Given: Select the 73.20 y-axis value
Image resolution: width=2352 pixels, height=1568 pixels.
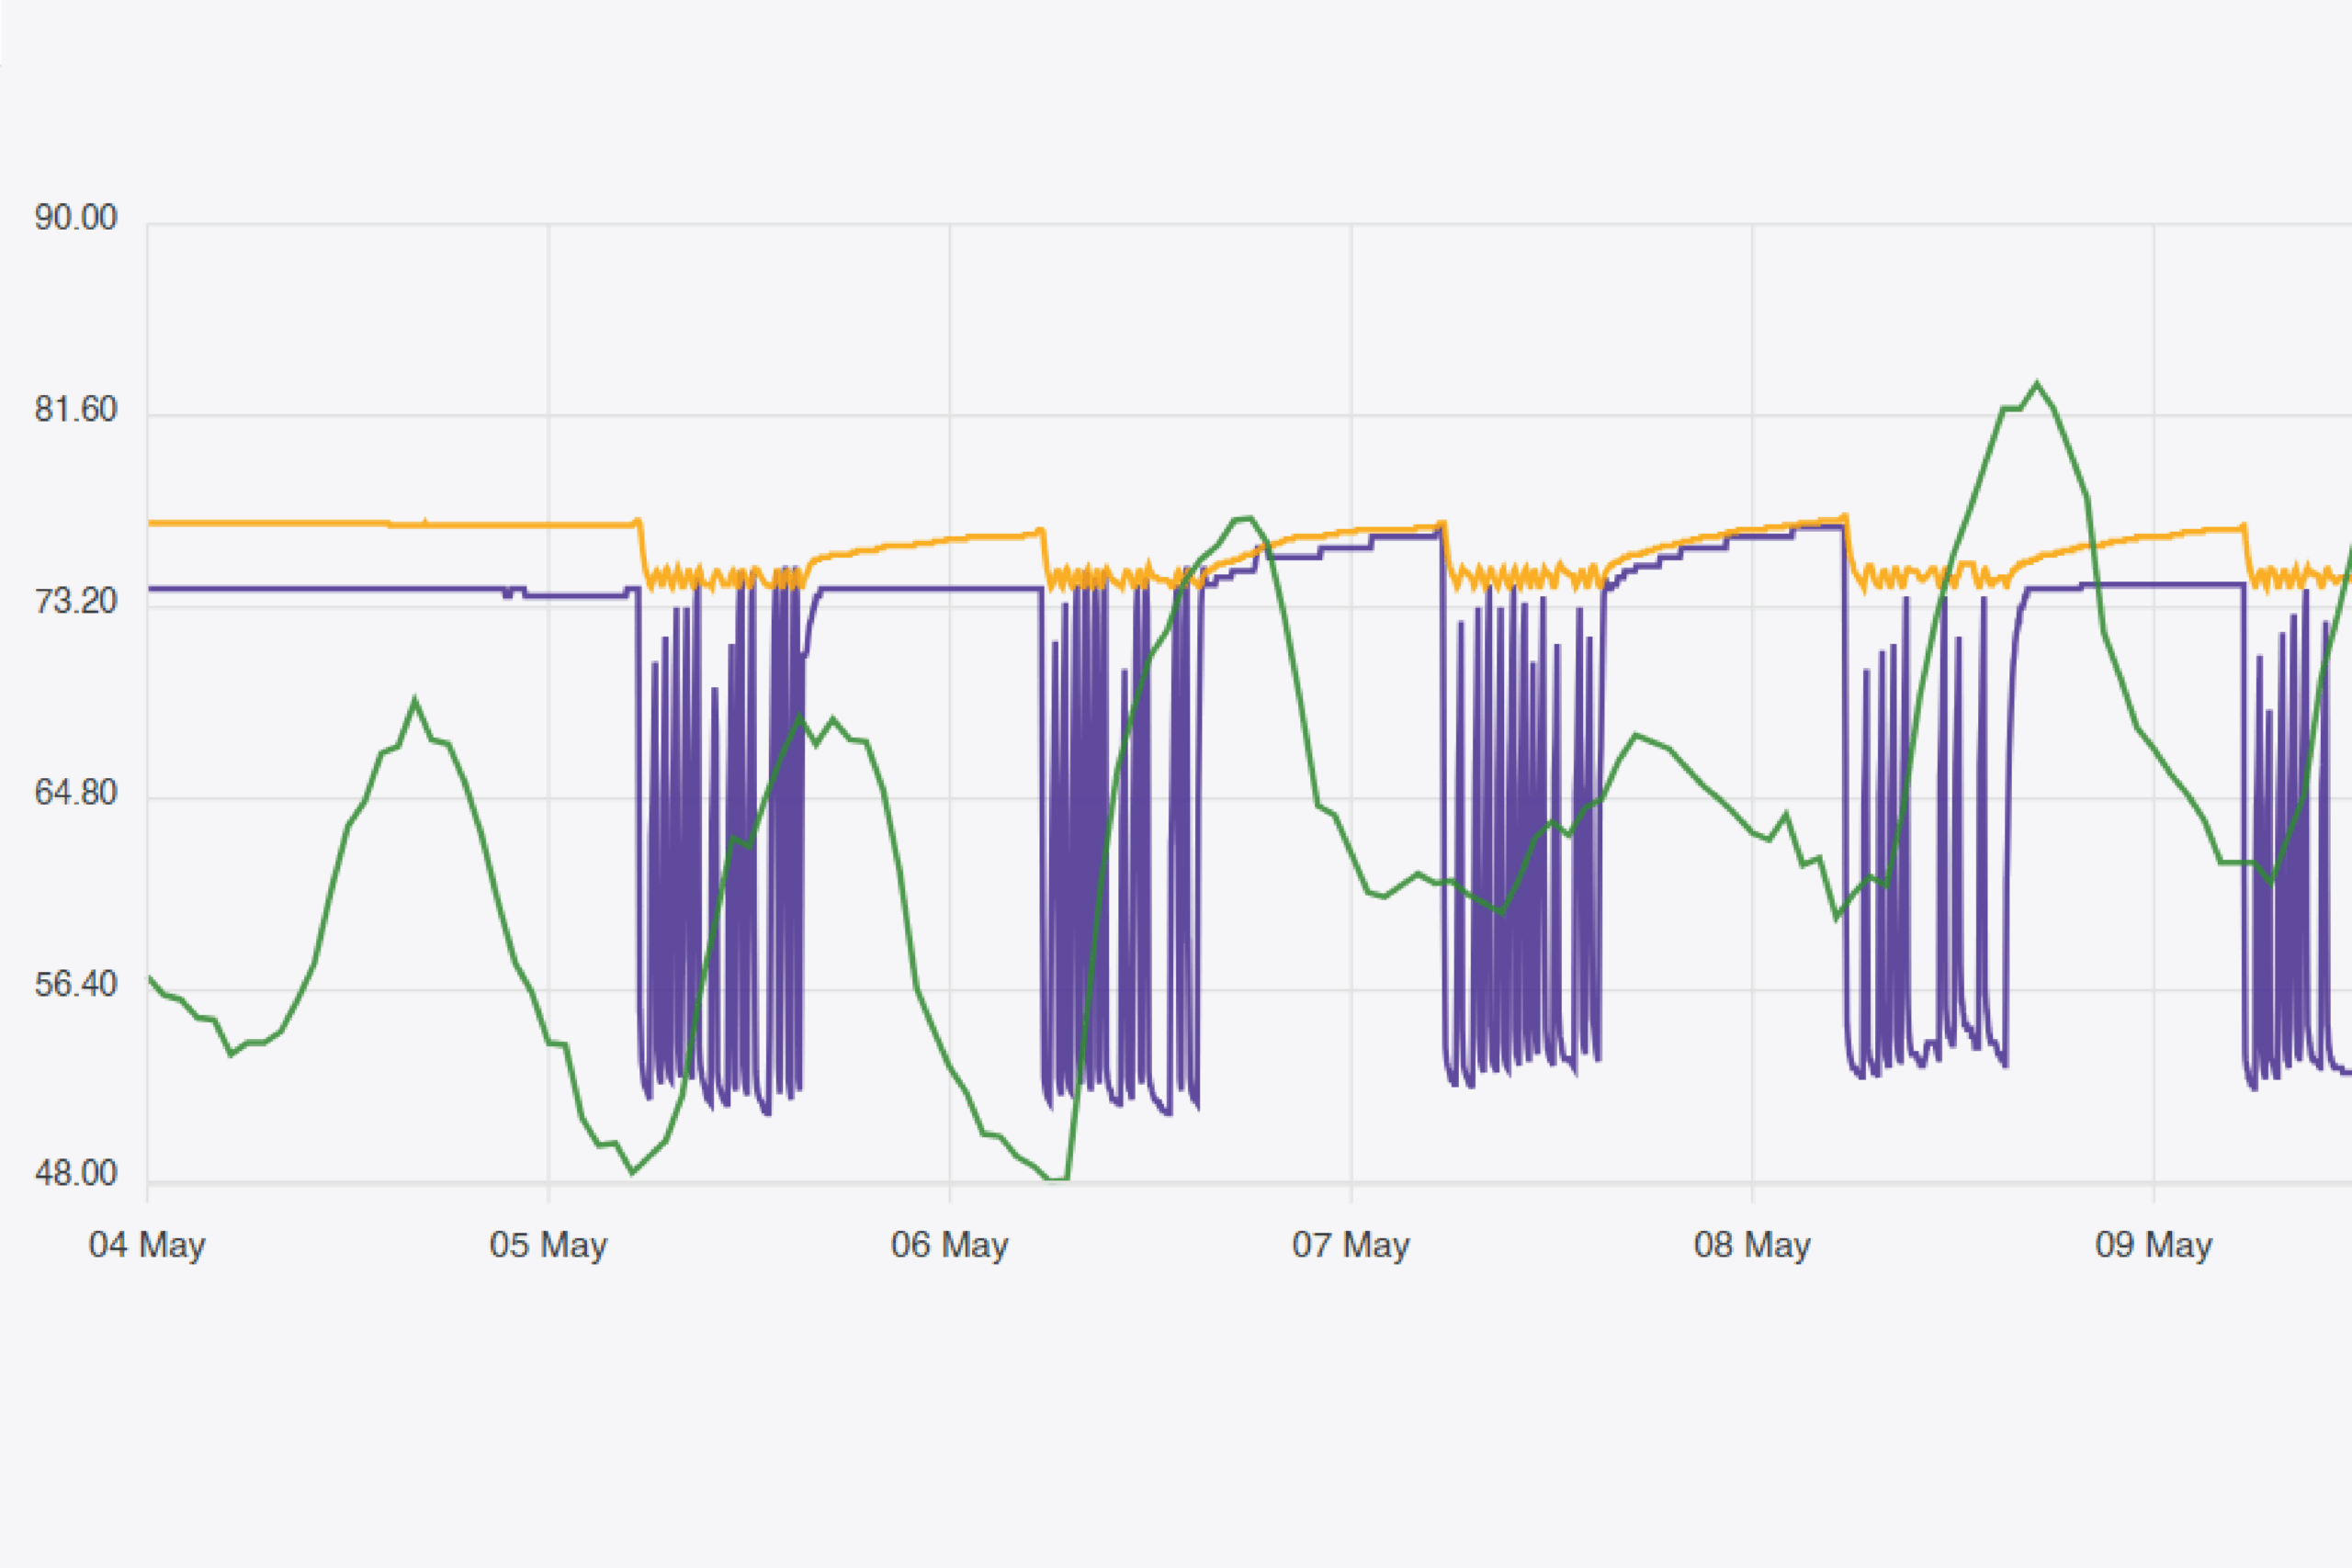Looking at the screenshot, I should [76, 601].
